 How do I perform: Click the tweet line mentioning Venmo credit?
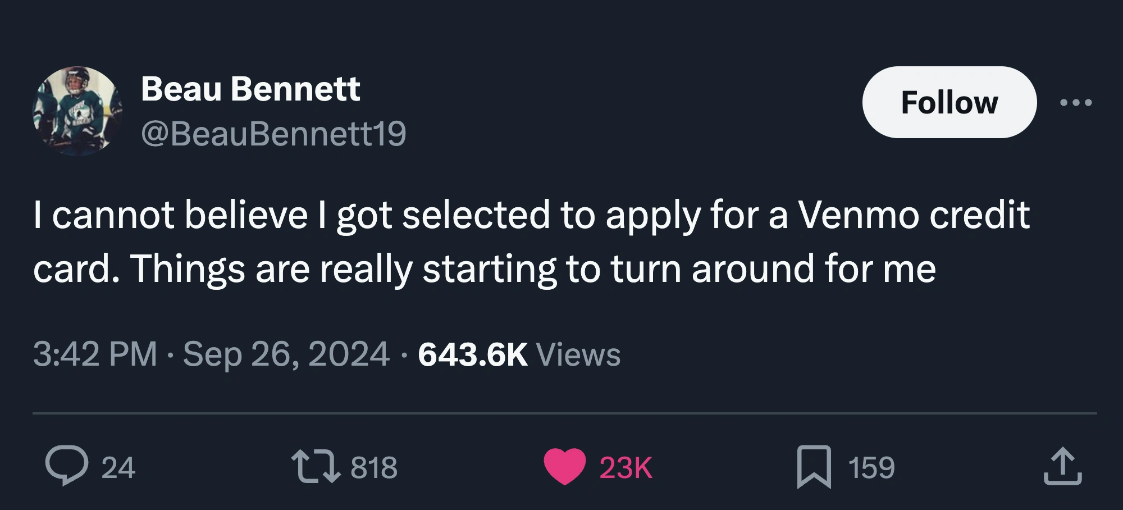pyautogui.click(x=531, y=215)
